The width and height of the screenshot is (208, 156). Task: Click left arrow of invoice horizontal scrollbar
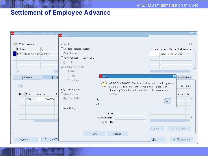(x=18, y=71)
